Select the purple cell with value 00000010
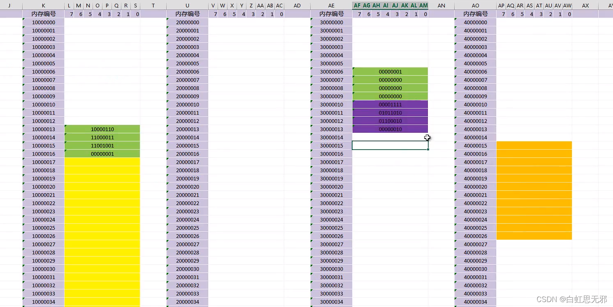Screen dimensions: 613x307 click(390, 129)
